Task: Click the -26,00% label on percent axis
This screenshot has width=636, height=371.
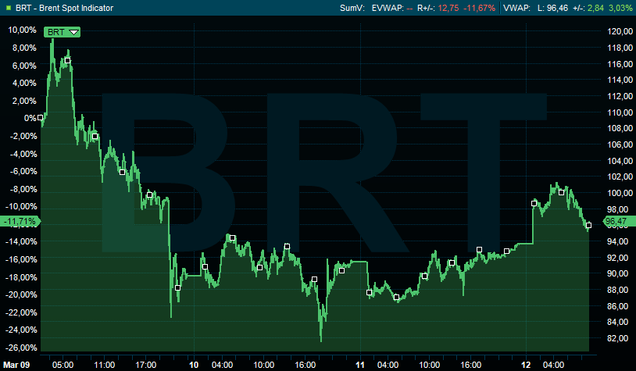Action: pyautogui.click(x=20, y=348)
